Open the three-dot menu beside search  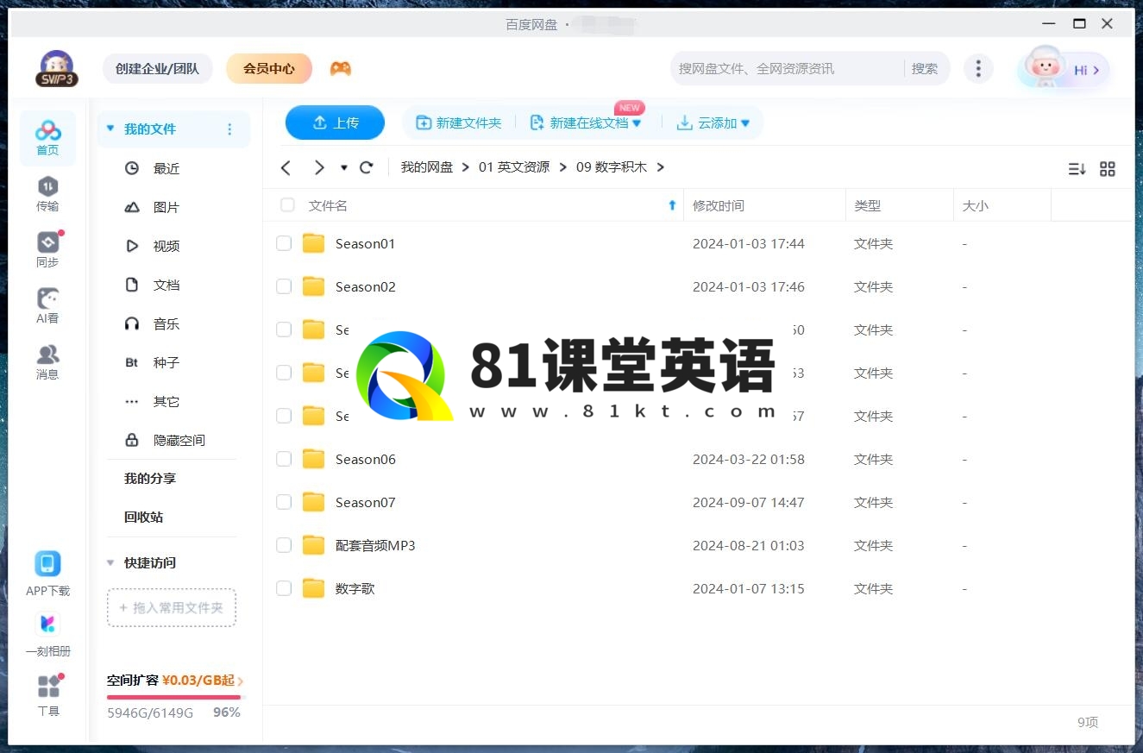[x=977, y=69]
